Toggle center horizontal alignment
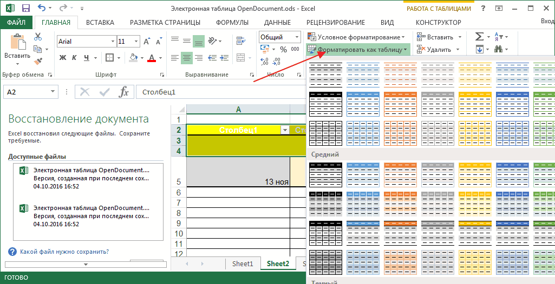The image size is (555, 284). [186, 57]
